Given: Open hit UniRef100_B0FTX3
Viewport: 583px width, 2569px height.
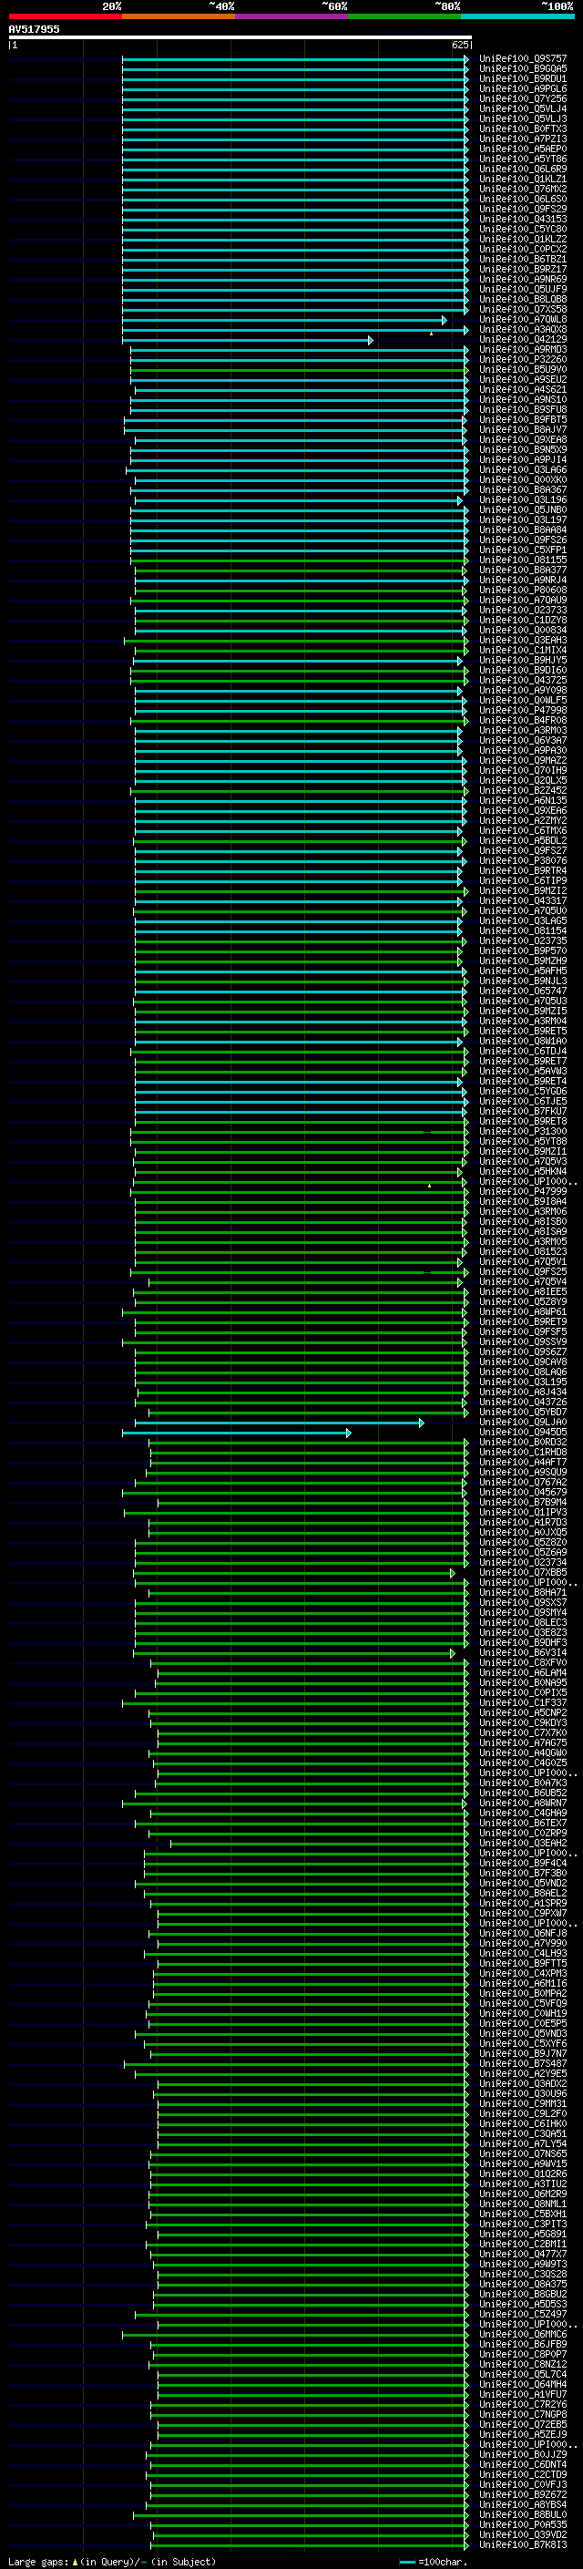Looking at the screenshot, I should pyautogui.click(x=523, y=128).
